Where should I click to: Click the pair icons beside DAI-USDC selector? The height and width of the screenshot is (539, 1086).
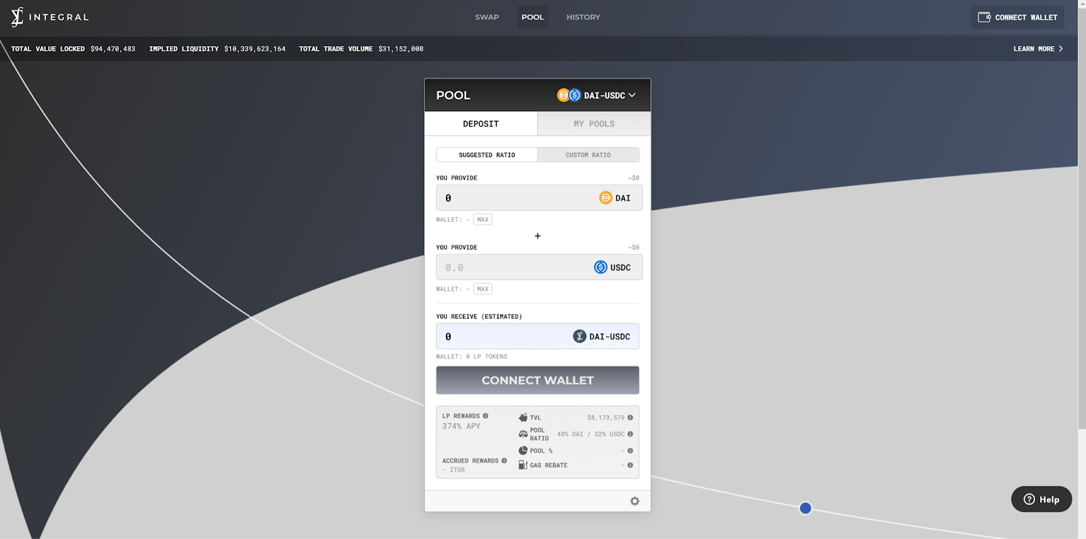tap(569, 95)
